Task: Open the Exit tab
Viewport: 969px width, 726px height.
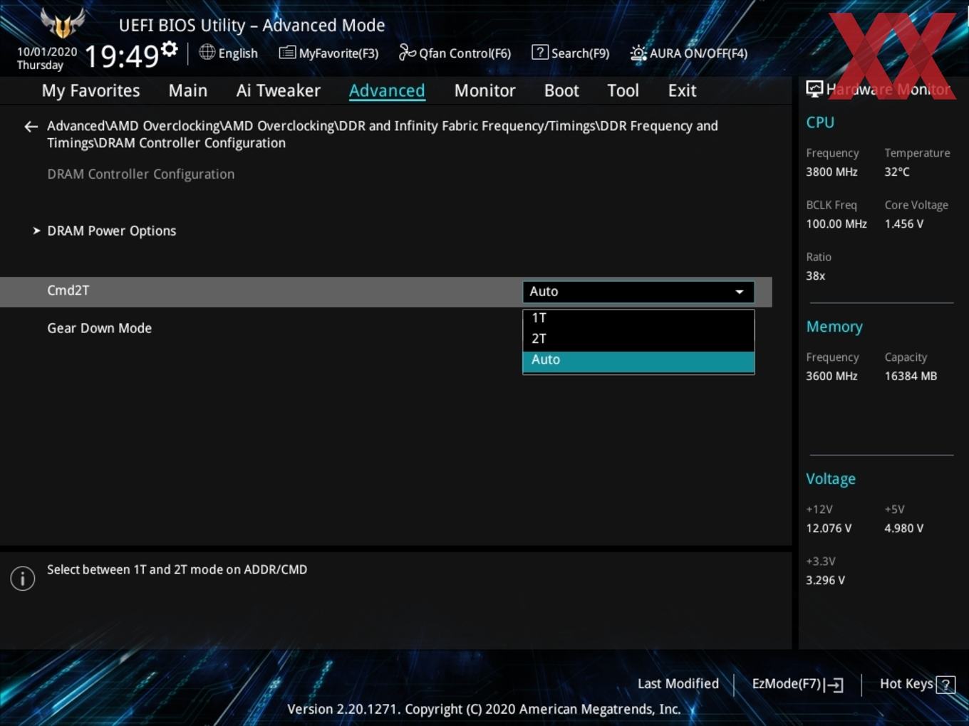Action: (682, 90)
